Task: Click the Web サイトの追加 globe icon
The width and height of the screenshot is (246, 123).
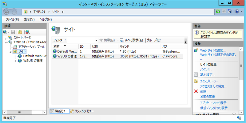Action: (196, 50)
